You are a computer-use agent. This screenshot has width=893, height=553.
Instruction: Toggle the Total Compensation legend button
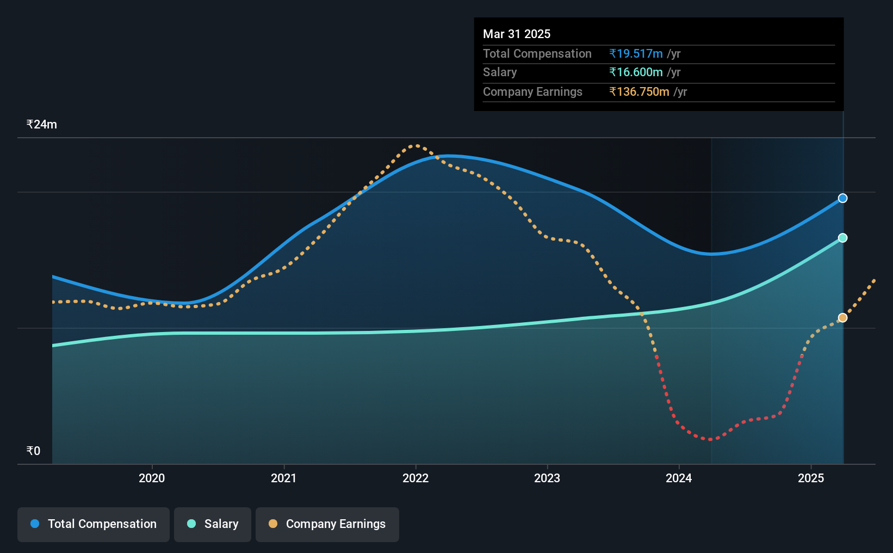coord(94,524)
